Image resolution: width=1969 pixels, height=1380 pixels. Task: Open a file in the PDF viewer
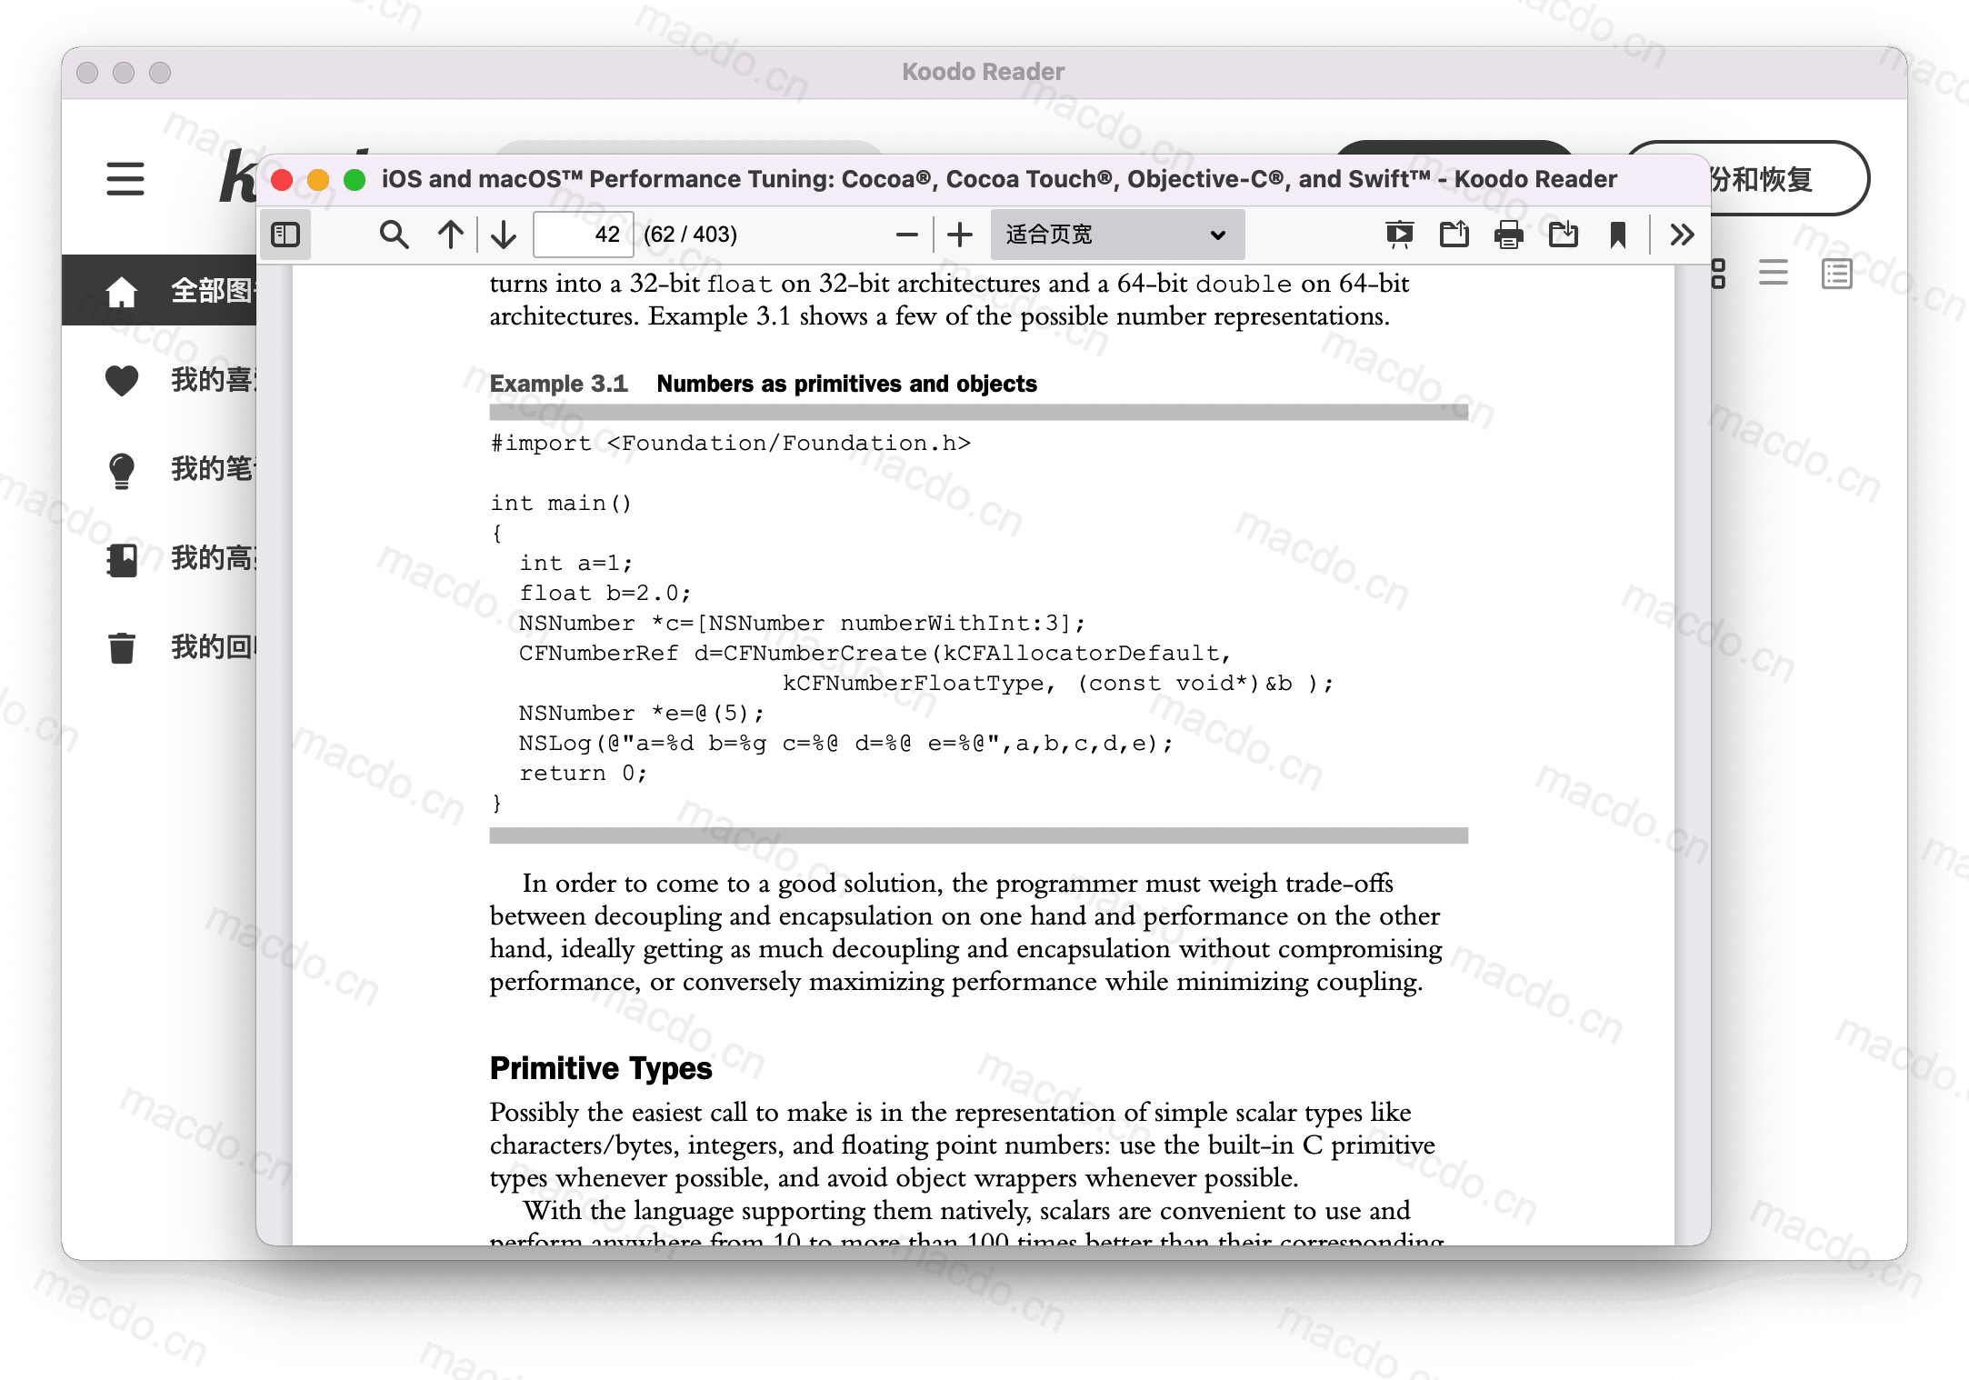pyautogui.click(x=1454, y=235)
